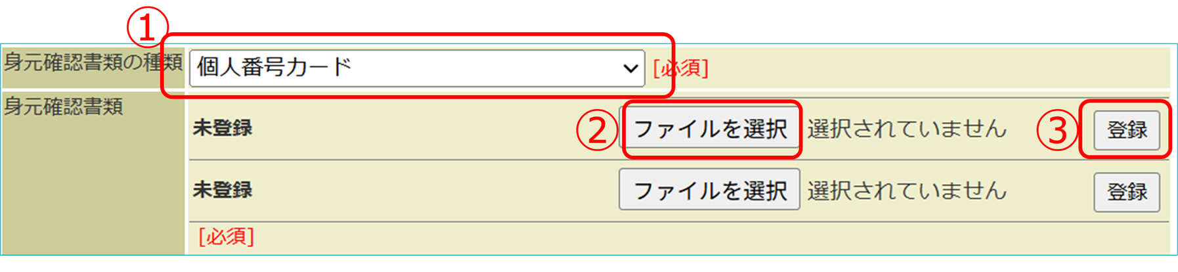Click first row's 選択されていません text

906,129
